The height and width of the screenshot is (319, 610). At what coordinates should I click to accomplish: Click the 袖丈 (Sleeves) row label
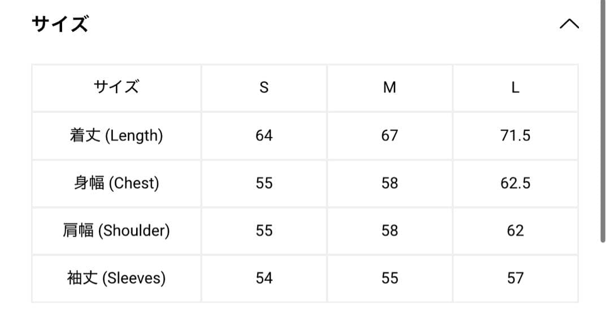[x=116, y=278]
